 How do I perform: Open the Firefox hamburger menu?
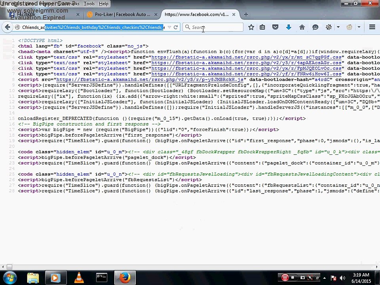pos(372,27)
